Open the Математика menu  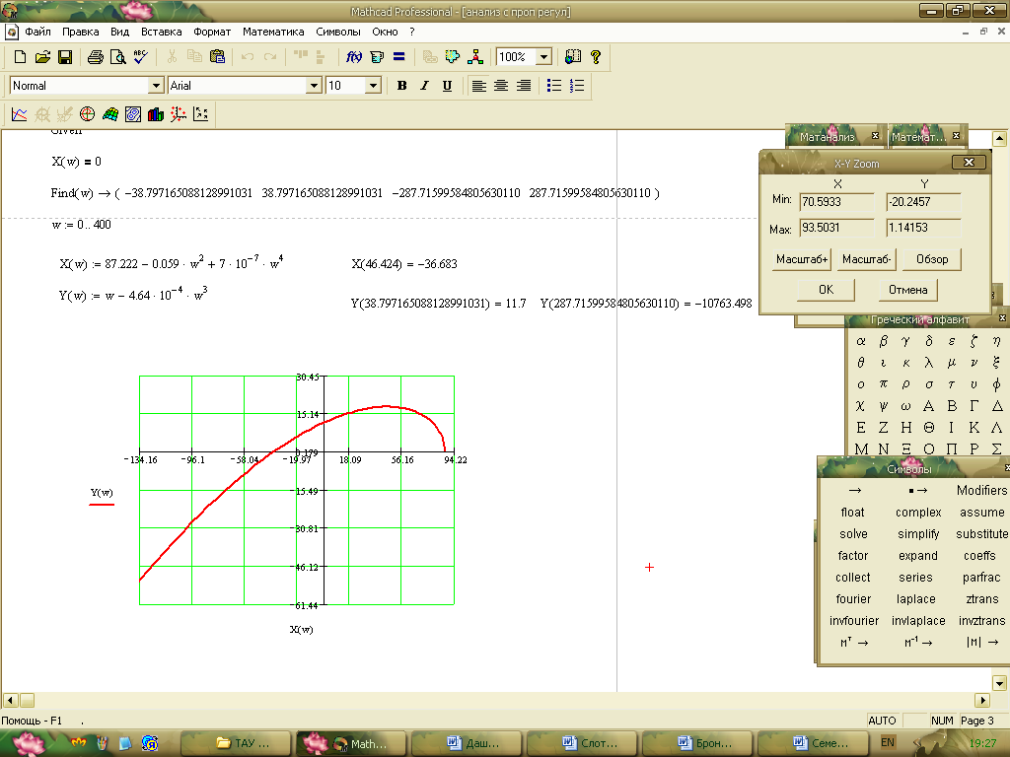tap(273, 32)
